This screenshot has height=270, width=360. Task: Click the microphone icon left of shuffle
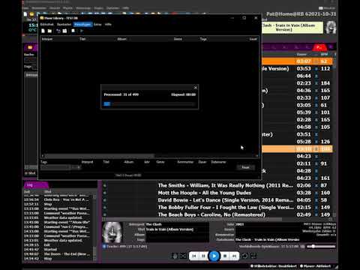(x=175, y=256)
